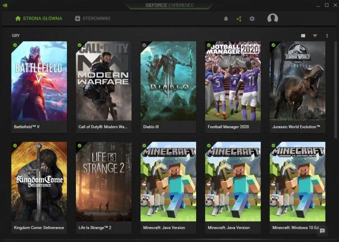
Task: Open the three-dot more options menu
Action: point(327,36)
